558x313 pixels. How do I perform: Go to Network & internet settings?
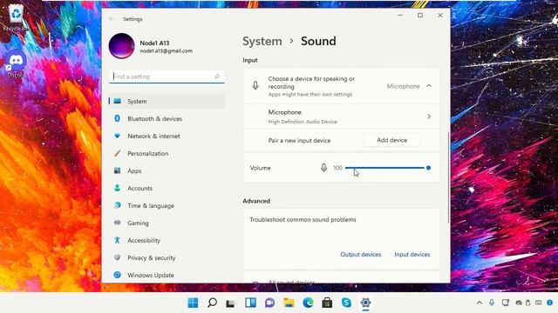click(x=167, y=136)
